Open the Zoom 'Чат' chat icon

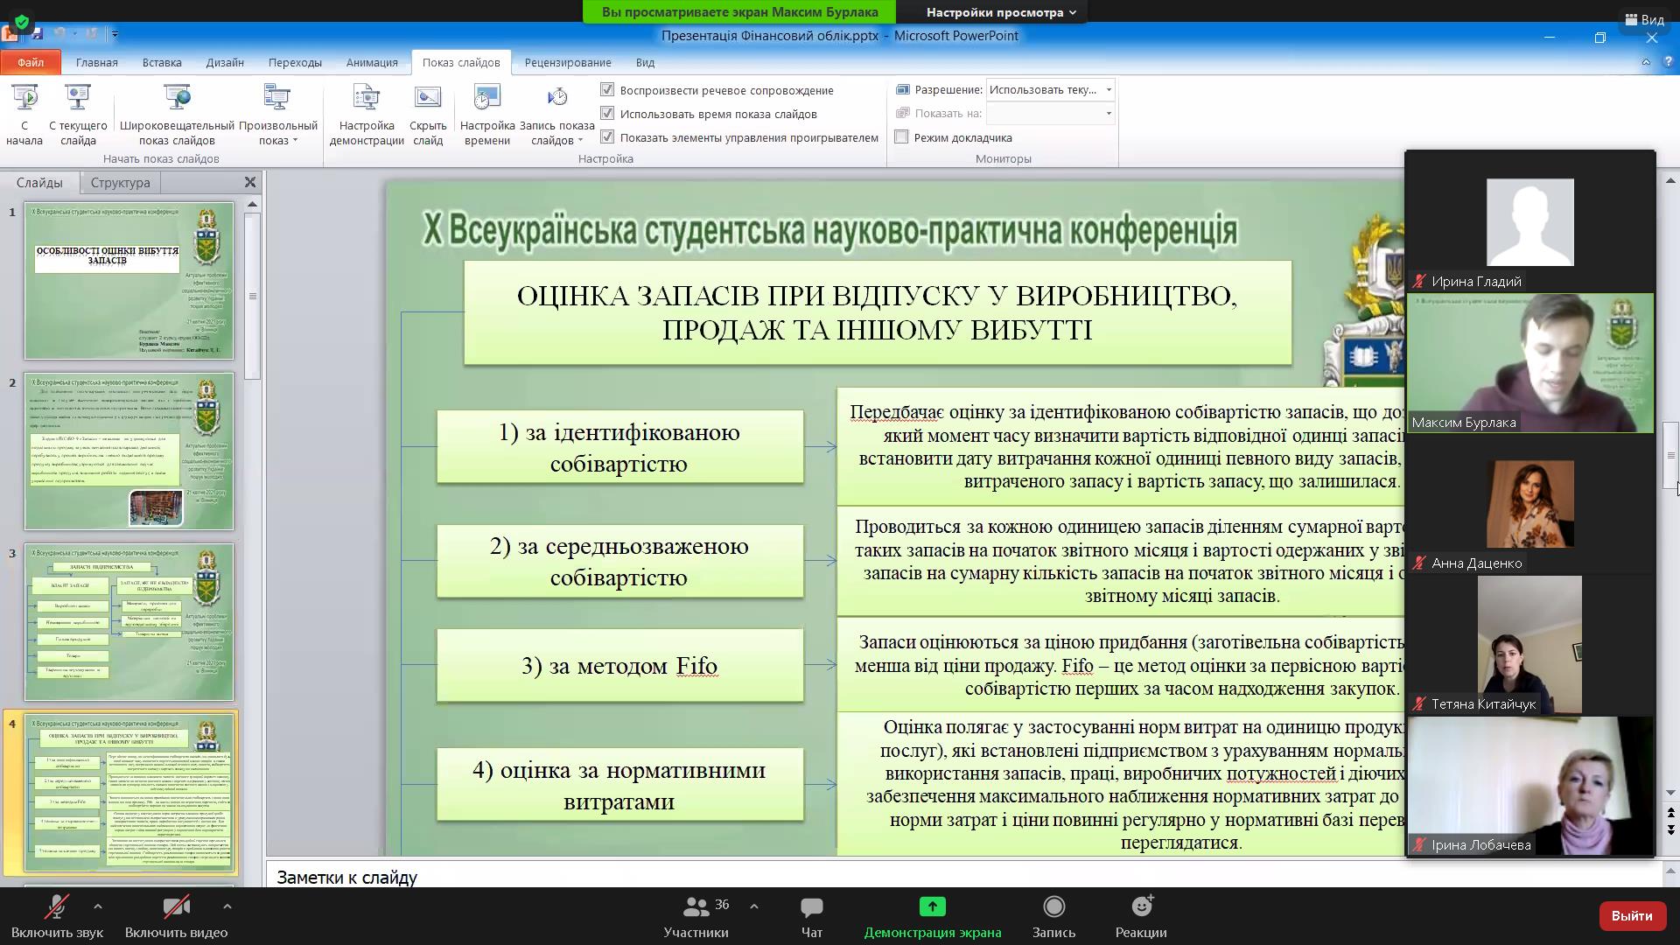[x=811, y=907]
